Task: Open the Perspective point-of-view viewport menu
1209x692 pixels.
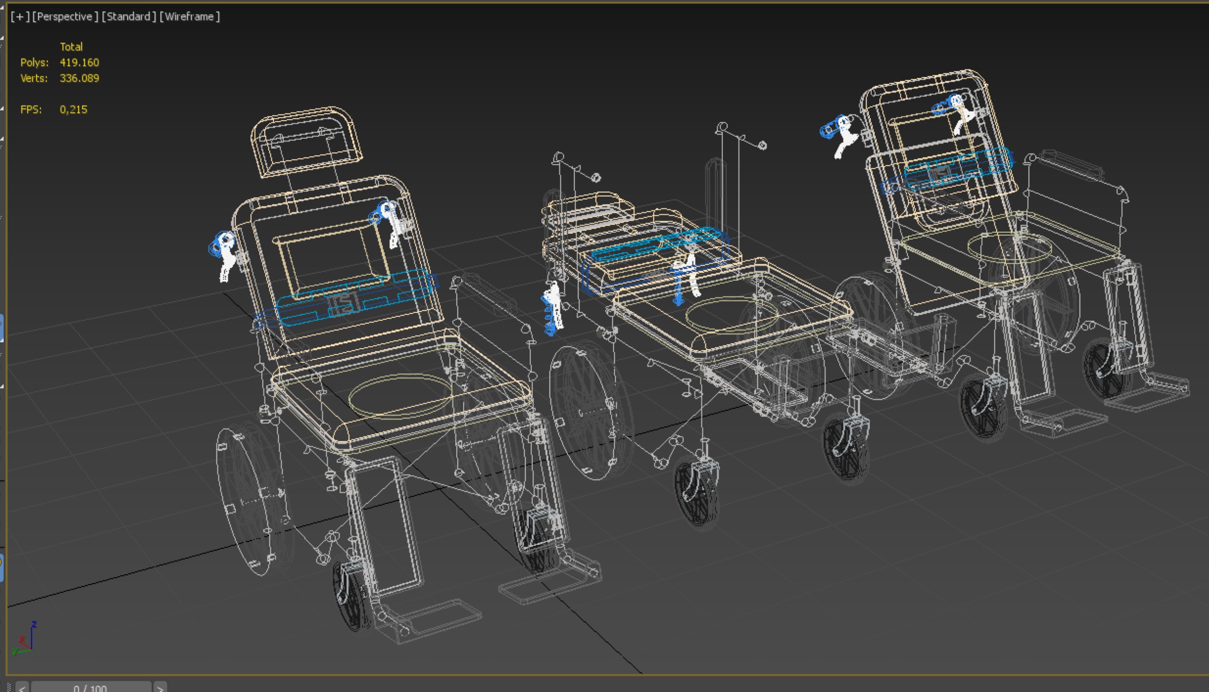Action: (x=65, y=17)
